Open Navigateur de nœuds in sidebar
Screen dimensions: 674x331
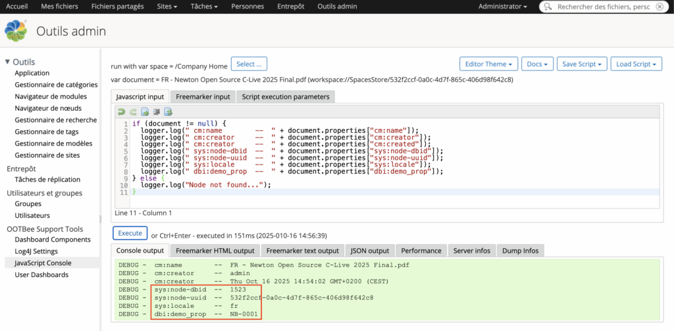[x=48, y=108]
